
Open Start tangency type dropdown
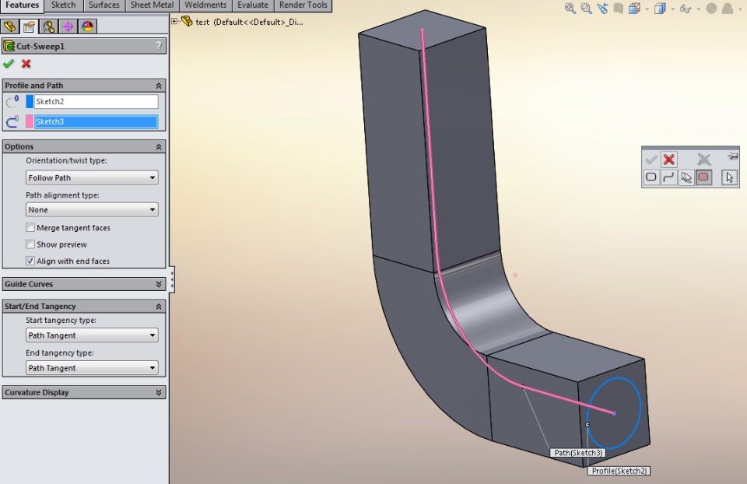click(92, 335)
